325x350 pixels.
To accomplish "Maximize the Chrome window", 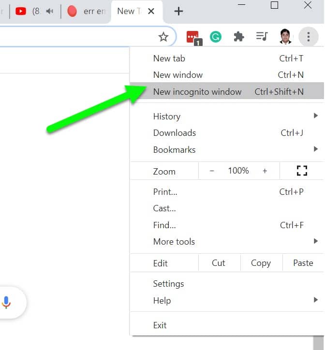I will coord(274,5).
